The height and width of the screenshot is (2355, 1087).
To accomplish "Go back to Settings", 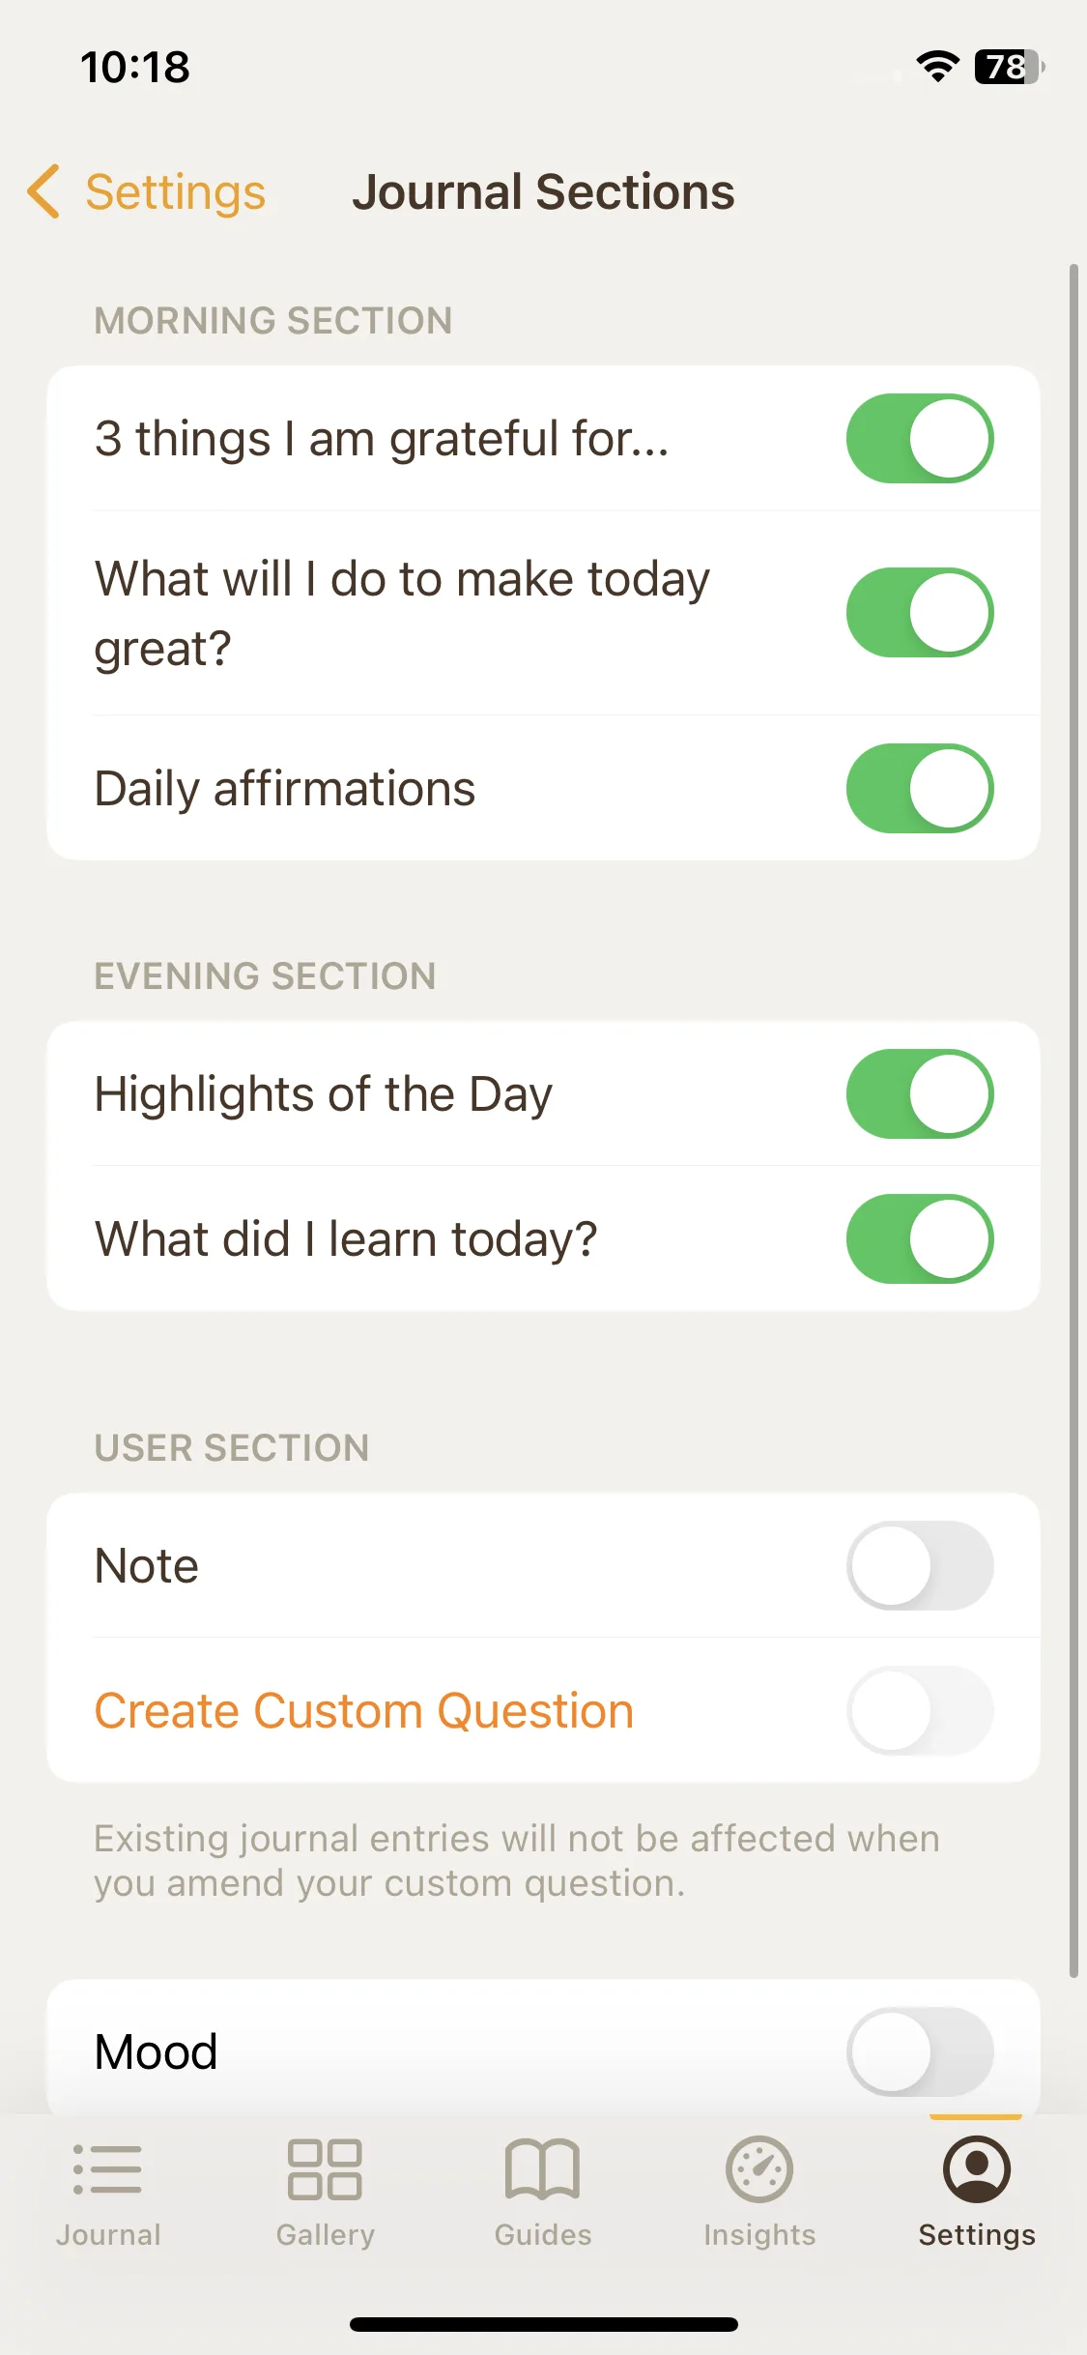I will 175,191.
